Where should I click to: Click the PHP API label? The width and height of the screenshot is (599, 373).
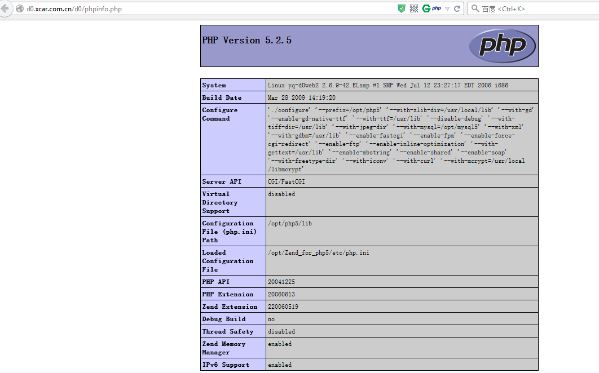click(216, 282)
